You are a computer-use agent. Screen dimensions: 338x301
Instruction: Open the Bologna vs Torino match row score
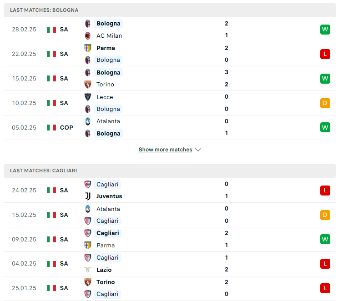(x=227, y=78)
